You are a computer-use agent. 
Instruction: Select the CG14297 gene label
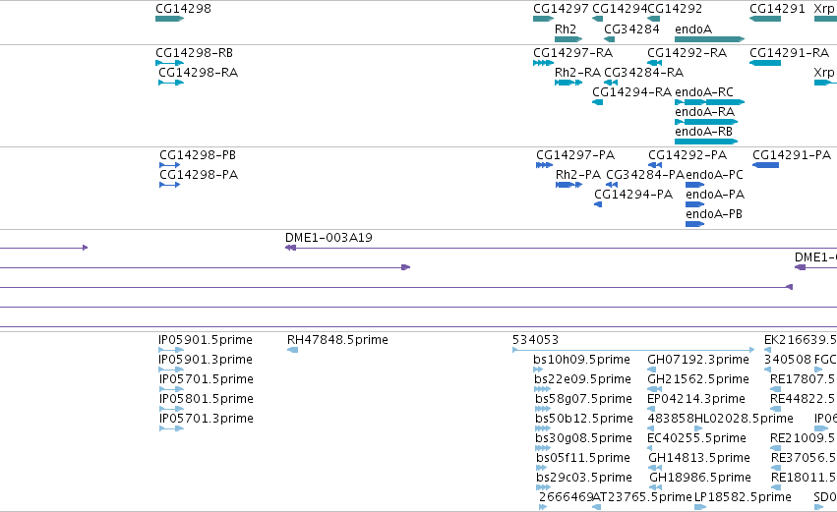tap(561, 9)
